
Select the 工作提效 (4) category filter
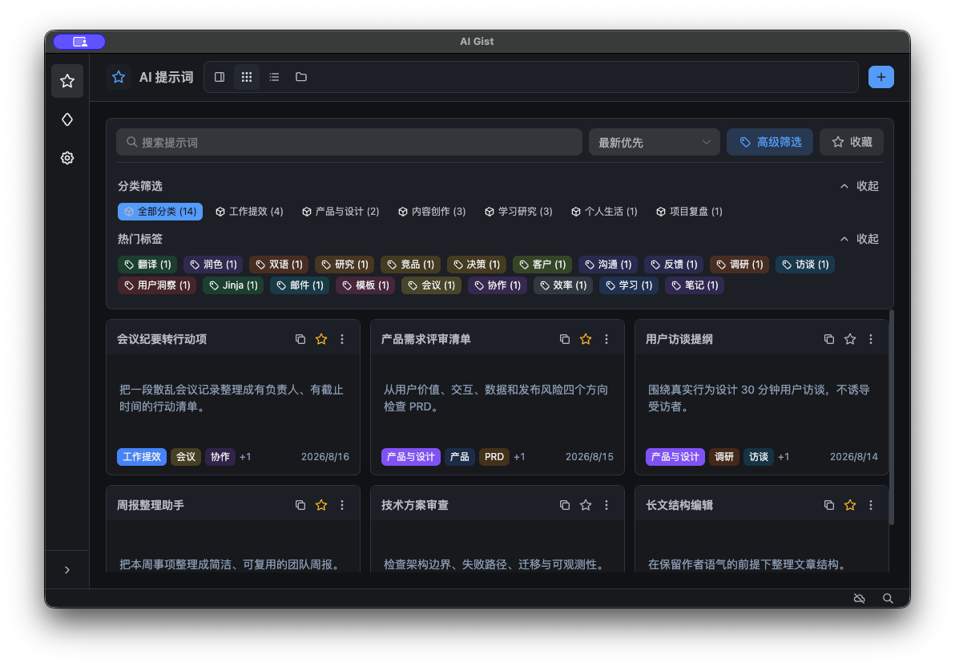(250, 212)
